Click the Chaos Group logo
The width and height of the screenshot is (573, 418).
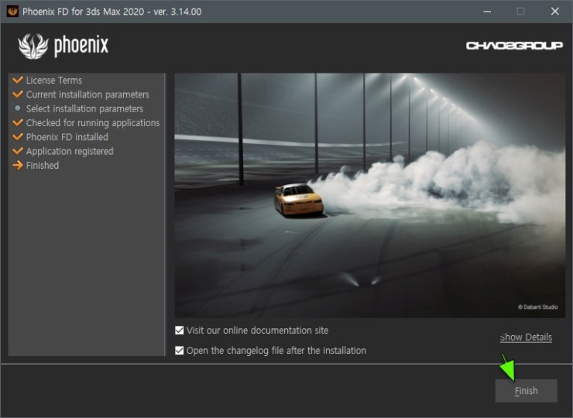(x=514, y=46)
